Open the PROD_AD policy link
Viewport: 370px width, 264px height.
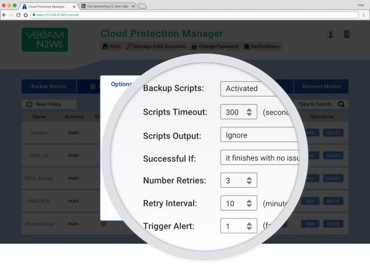[39, 156]
